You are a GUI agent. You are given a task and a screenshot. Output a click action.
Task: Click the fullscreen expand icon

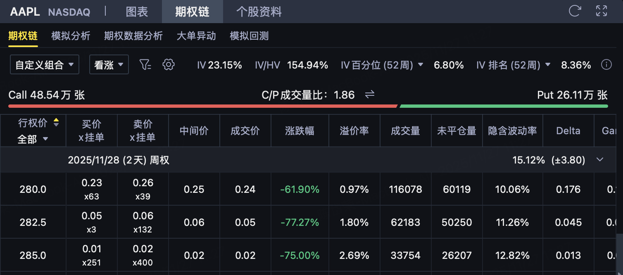[x=601, y=11]
